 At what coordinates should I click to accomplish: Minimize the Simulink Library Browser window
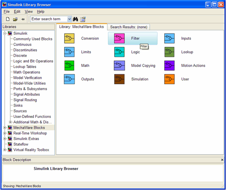coord(208,5)
